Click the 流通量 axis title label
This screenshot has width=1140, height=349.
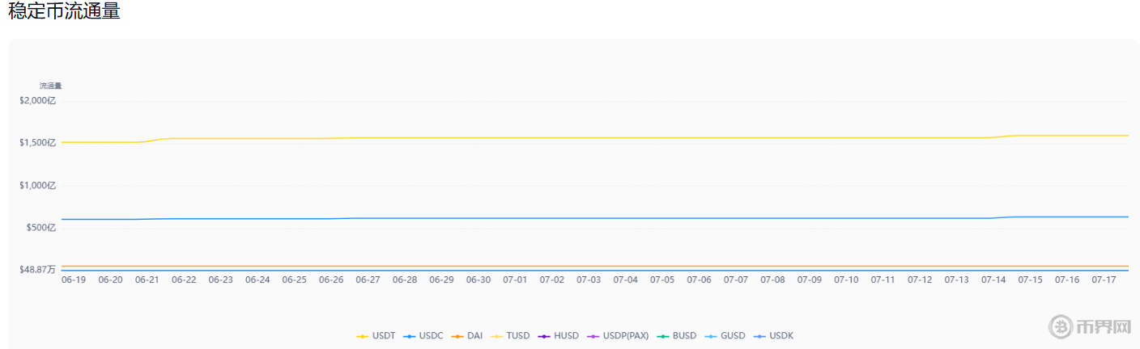pyautogui.click(x=50, y=86)
